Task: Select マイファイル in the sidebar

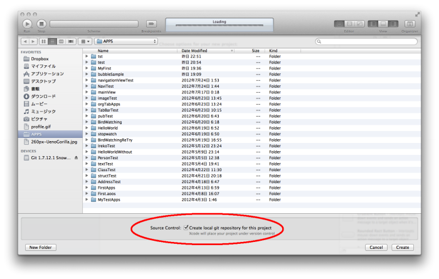Action: (x=50, y=66)
